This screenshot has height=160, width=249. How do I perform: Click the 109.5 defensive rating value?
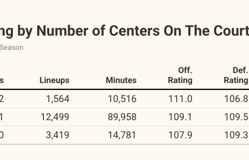pos(236,117)
